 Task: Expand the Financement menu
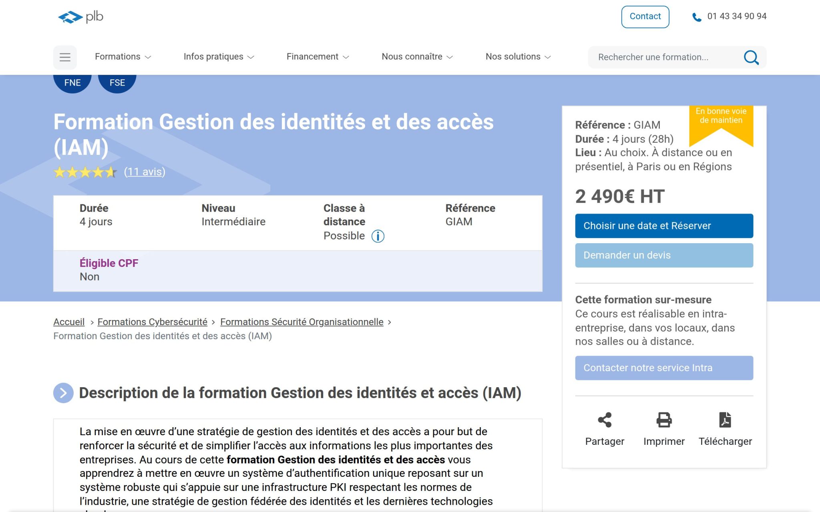318,57
